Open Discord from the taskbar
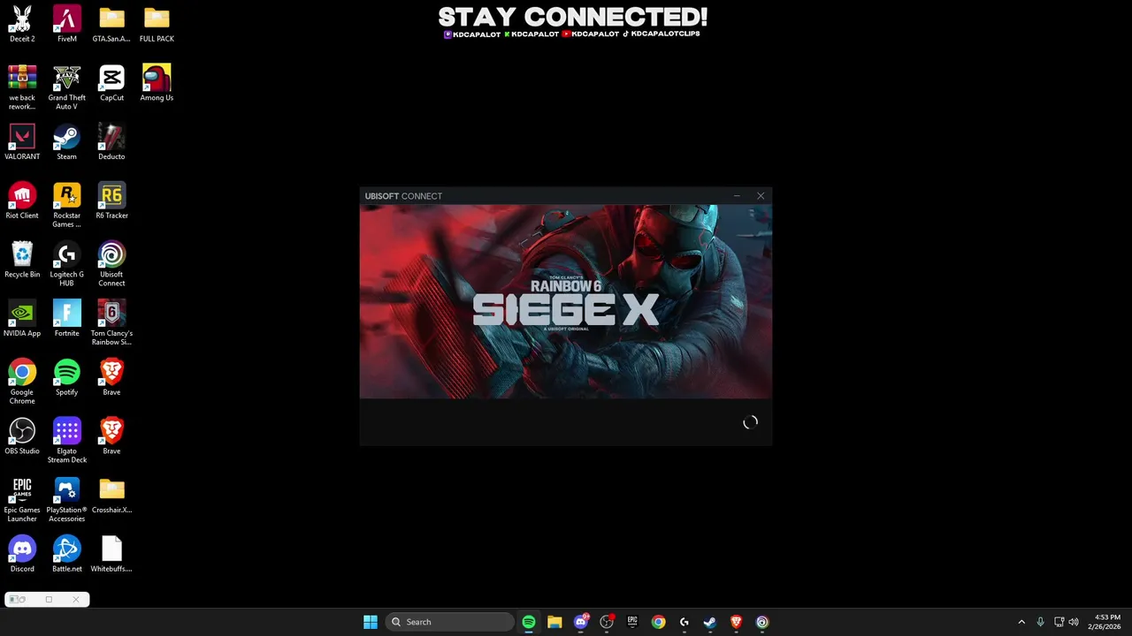The width and height of the screenshot is (1132, 636). pyautogui.click(x=581, y=622)
